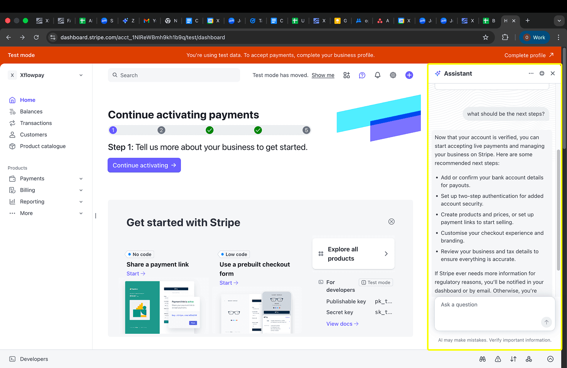The width and height of the screenshot is (567, 368).
Task: Open Product catalogue in sidebar
Action: coord(43,146)
